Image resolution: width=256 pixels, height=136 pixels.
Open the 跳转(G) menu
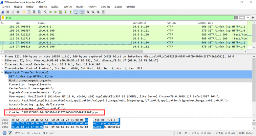click(x=43, y=7)
